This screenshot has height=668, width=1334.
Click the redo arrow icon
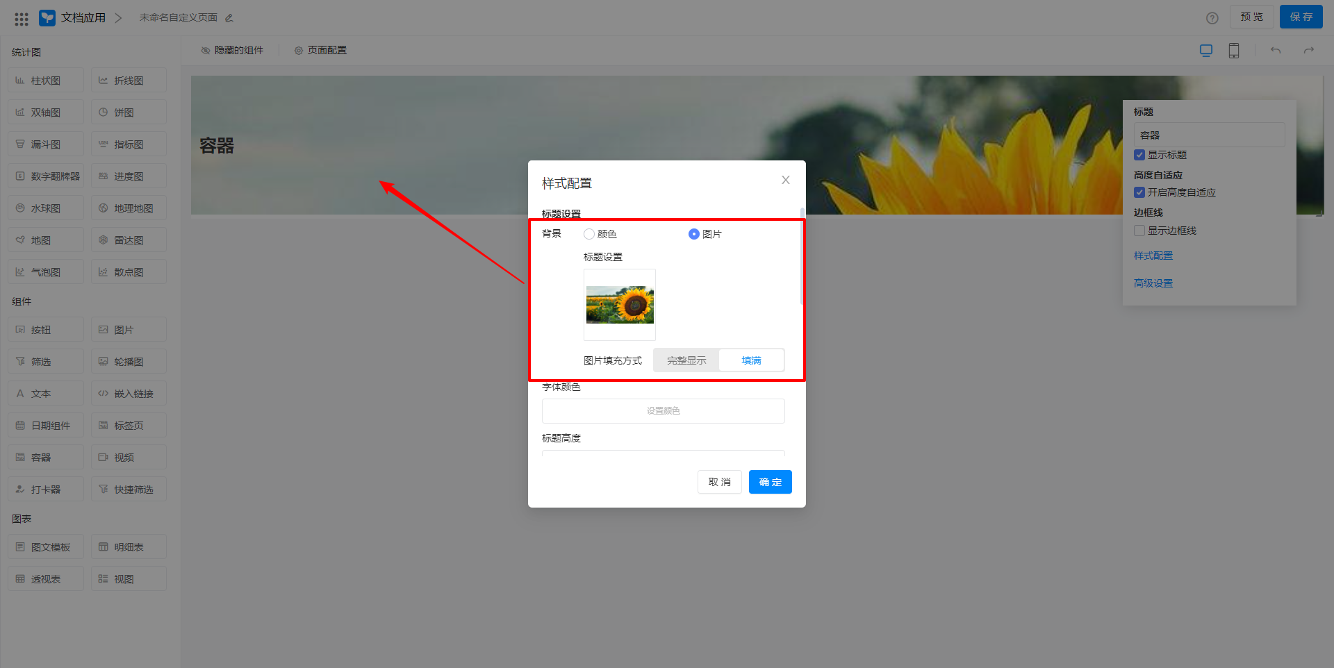1309,50
